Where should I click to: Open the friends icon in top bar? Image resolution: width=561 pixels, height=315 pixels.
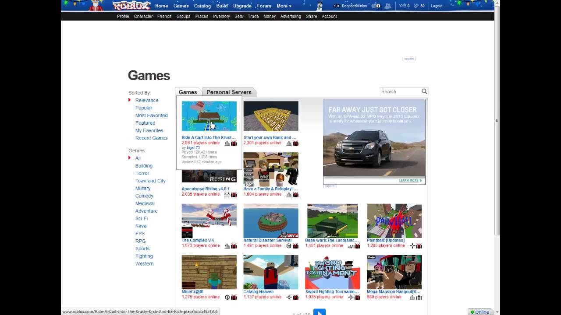tap(388, 6)
